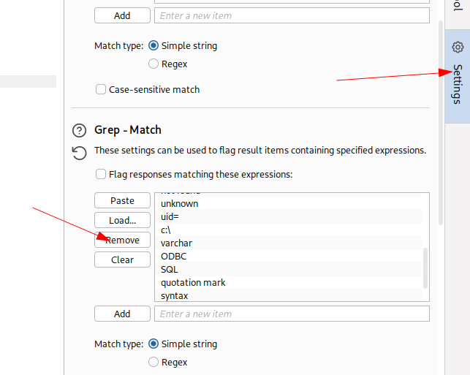Choose Regex above the Case-sensitive match checkbox
Screen dimensions: 470x375
point(153,64)
